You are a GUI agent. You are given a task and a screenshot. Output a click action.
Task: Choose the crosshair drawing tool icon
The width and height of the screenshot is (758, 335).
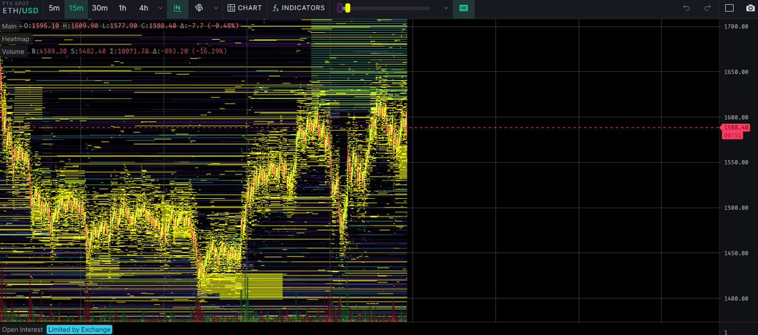[x=199, y=8]
